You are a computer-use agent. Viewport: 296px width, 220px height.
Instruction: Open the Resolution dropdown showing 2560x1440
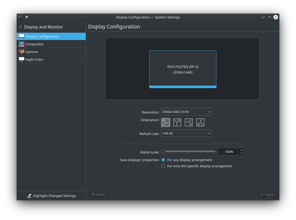point(186,112)
